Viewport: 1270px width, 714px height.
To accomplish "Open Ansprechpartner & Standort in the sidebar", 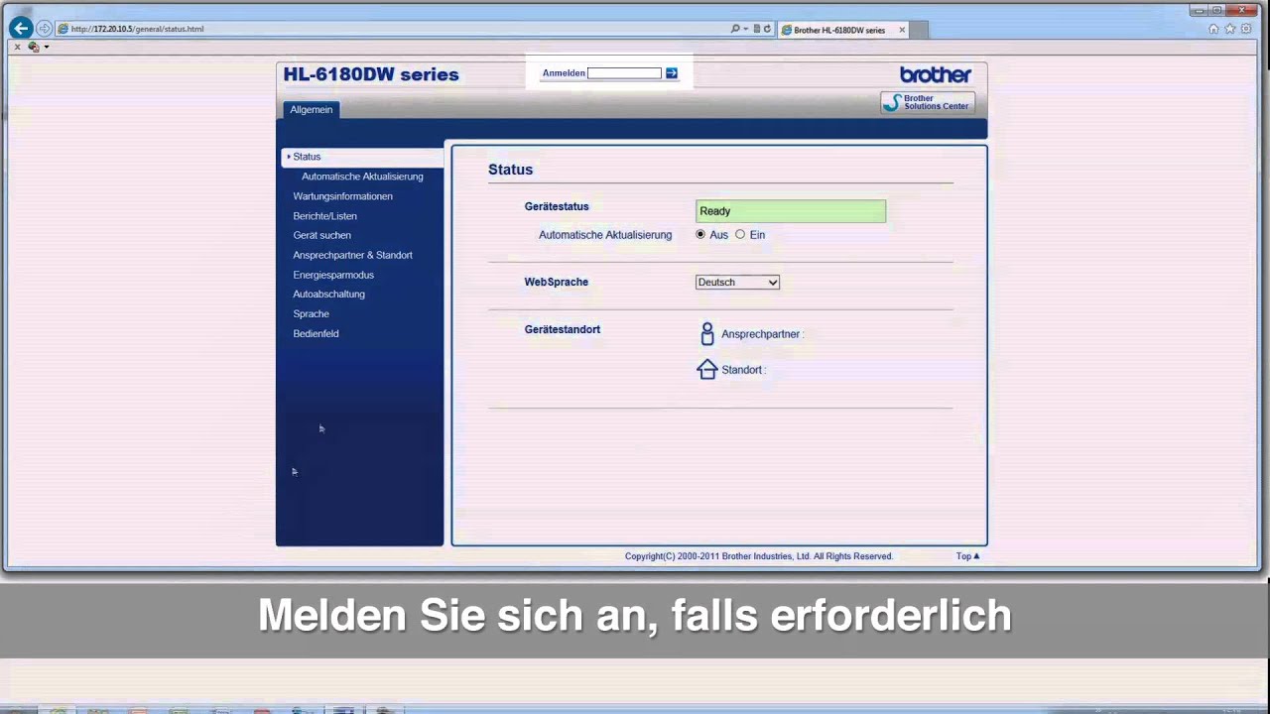I will [x=352, y=255].
